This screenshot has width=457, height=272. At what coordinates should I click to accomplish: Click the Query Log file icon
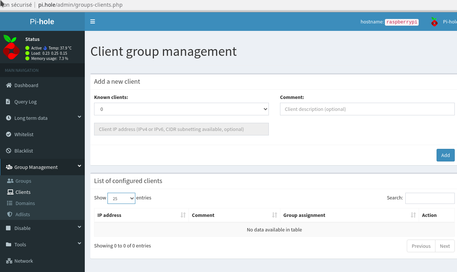coord(8,102)
